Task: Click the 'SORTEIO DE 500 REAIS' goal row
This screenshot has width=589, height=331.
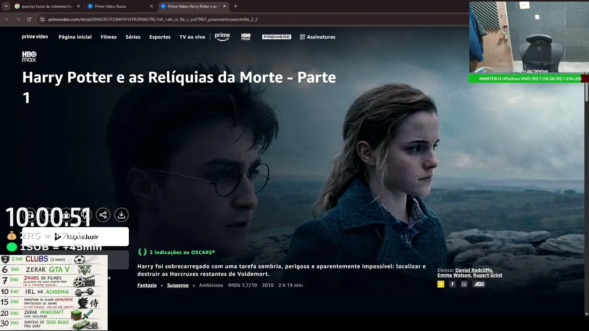Action: coord(54,324)
